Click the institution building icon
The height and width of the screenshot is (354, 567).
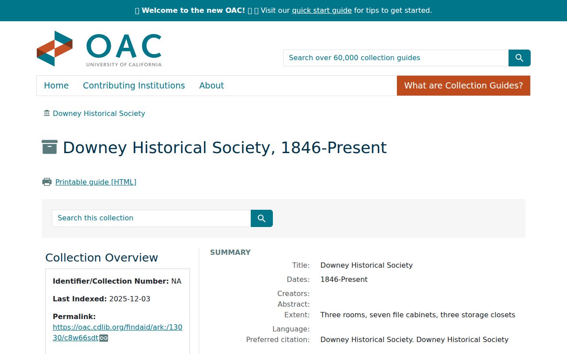pyautogui.click(x=47, y=113)
